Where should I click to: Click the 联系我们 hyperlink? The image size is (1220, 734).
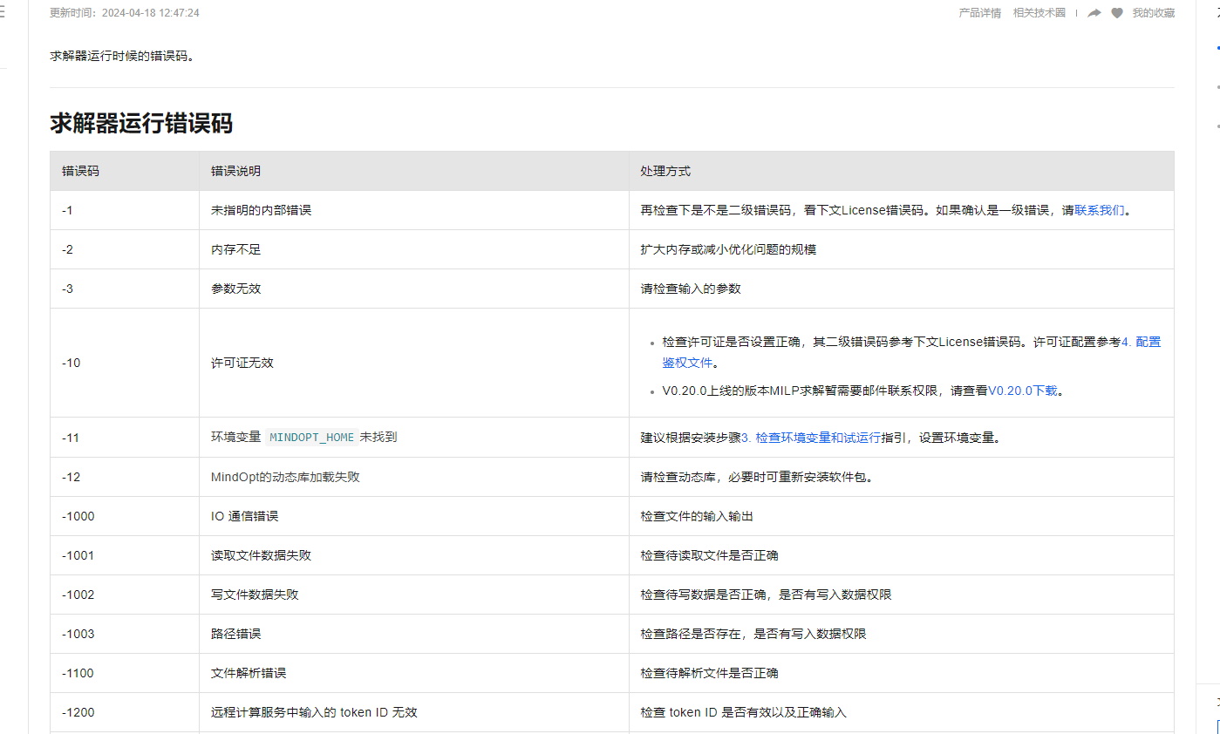(x=1100, y=210)
